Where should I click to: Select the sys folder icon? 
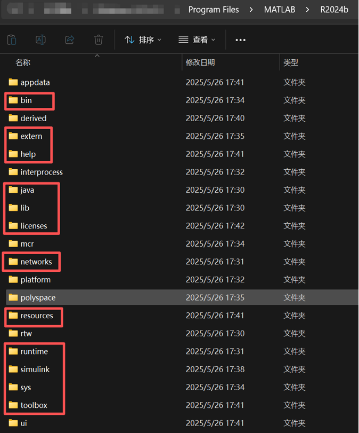pyautogui.click(x=13, y=387)
